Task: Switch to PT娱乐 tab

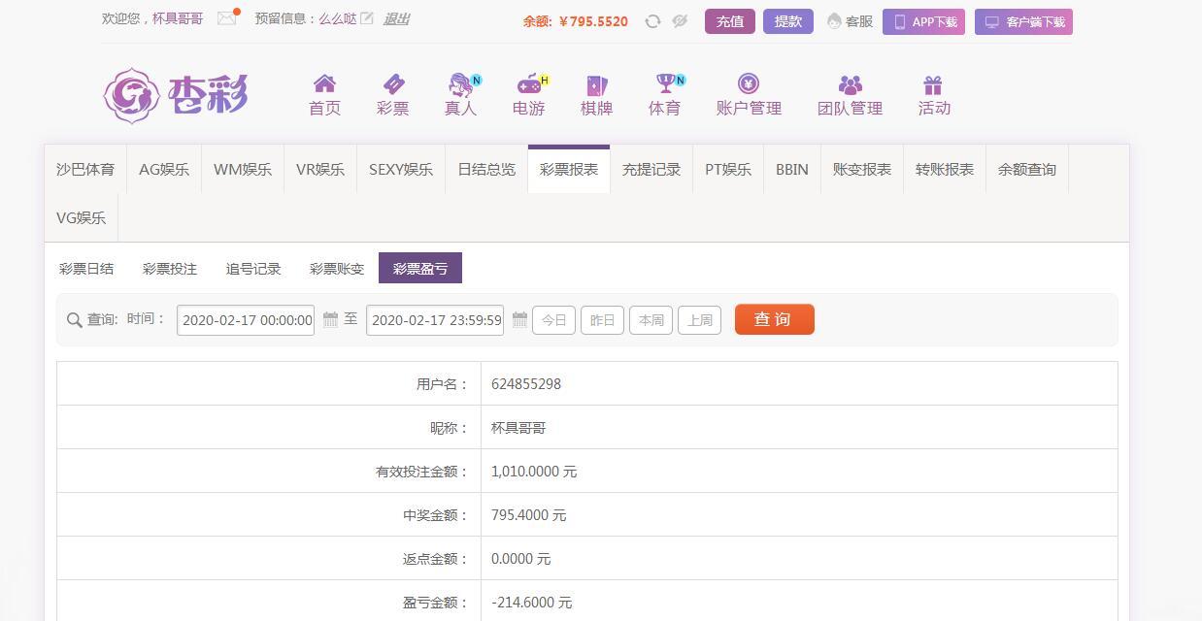Action: (728, 169)
